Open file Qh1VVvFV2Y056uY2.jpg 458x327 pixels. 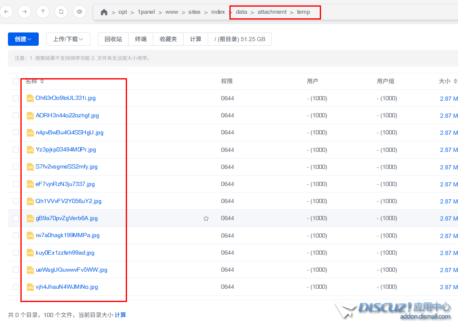pyautogui.click(x=69, y=201)
